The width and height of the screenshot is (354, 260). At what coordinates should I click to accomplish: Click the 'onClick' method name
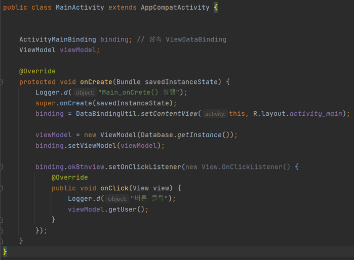click(114, 188)
